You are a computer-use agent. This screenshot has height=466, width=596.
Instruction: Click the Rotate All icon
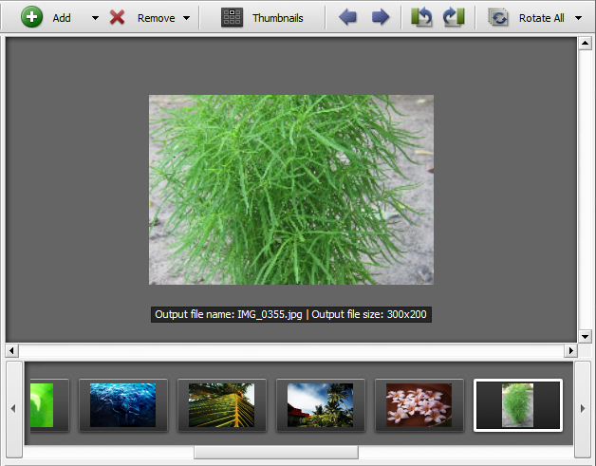498,17
